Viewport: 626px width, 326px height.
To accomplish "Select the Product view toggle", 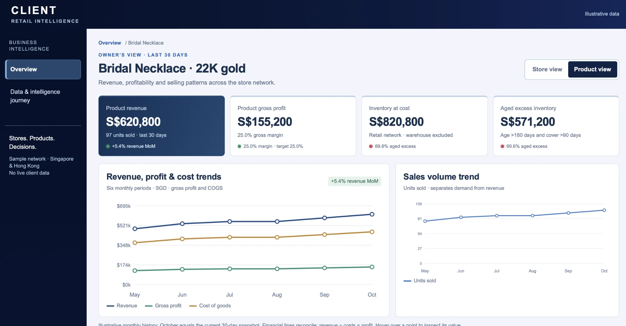I will pyautogui.click(x=592, y=69).
